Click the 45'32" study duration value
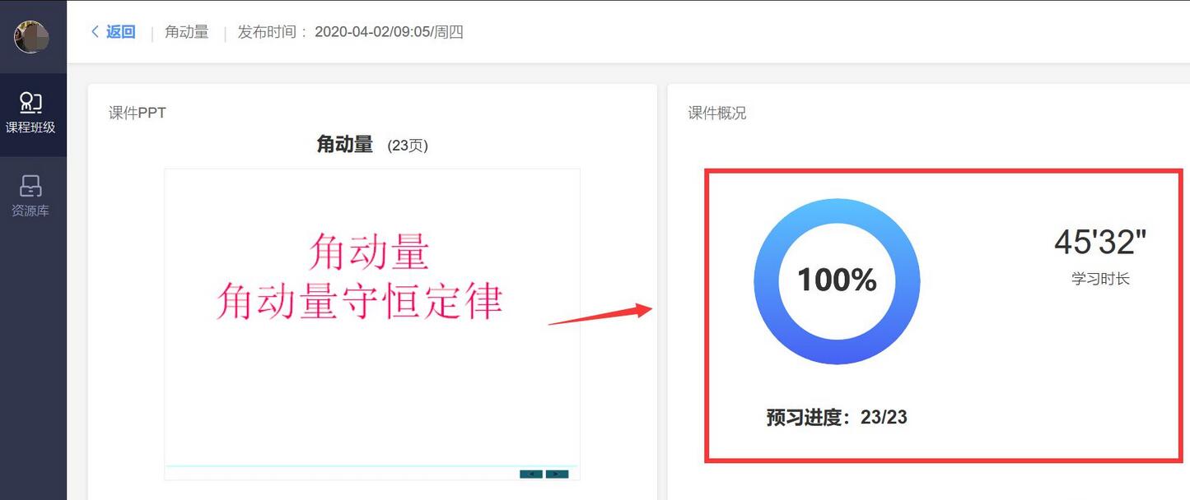The height and width of the screenshot is (500, 1190). tap(1100, 243)
